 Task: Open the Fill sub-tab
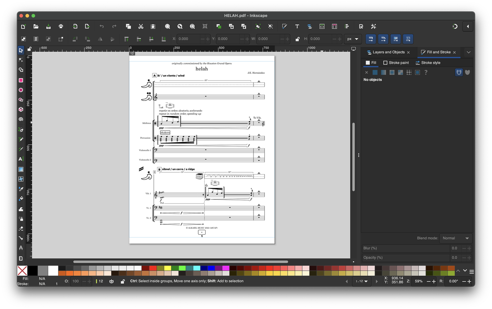[x=371, y=63]
